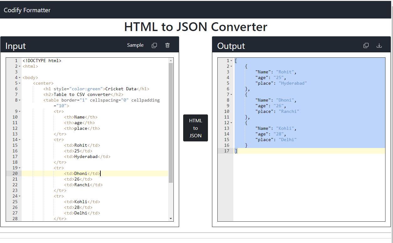Open the Codify Formatter brand link

pos(27,10)
